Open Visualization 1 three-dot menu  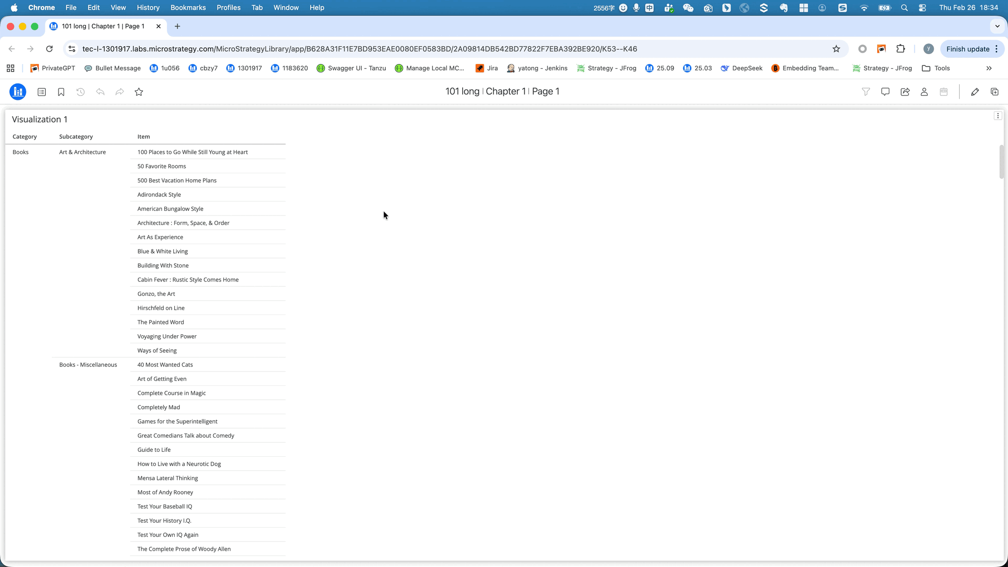[998, 116]
